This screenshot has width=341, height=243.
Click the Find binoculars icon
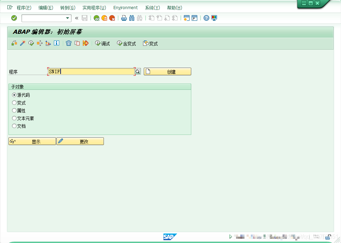click(x=132, y=18)
